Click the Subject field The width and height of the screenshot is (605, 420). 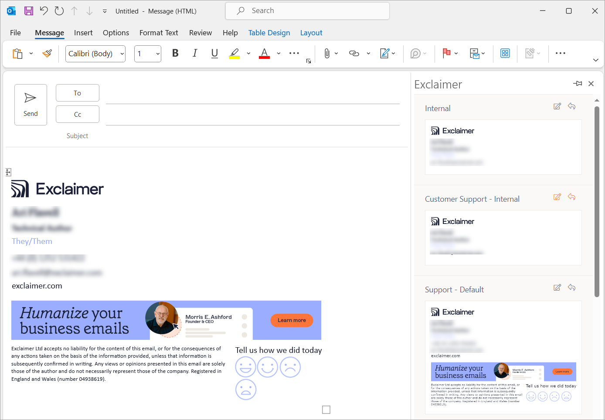(x=253, y=136)
